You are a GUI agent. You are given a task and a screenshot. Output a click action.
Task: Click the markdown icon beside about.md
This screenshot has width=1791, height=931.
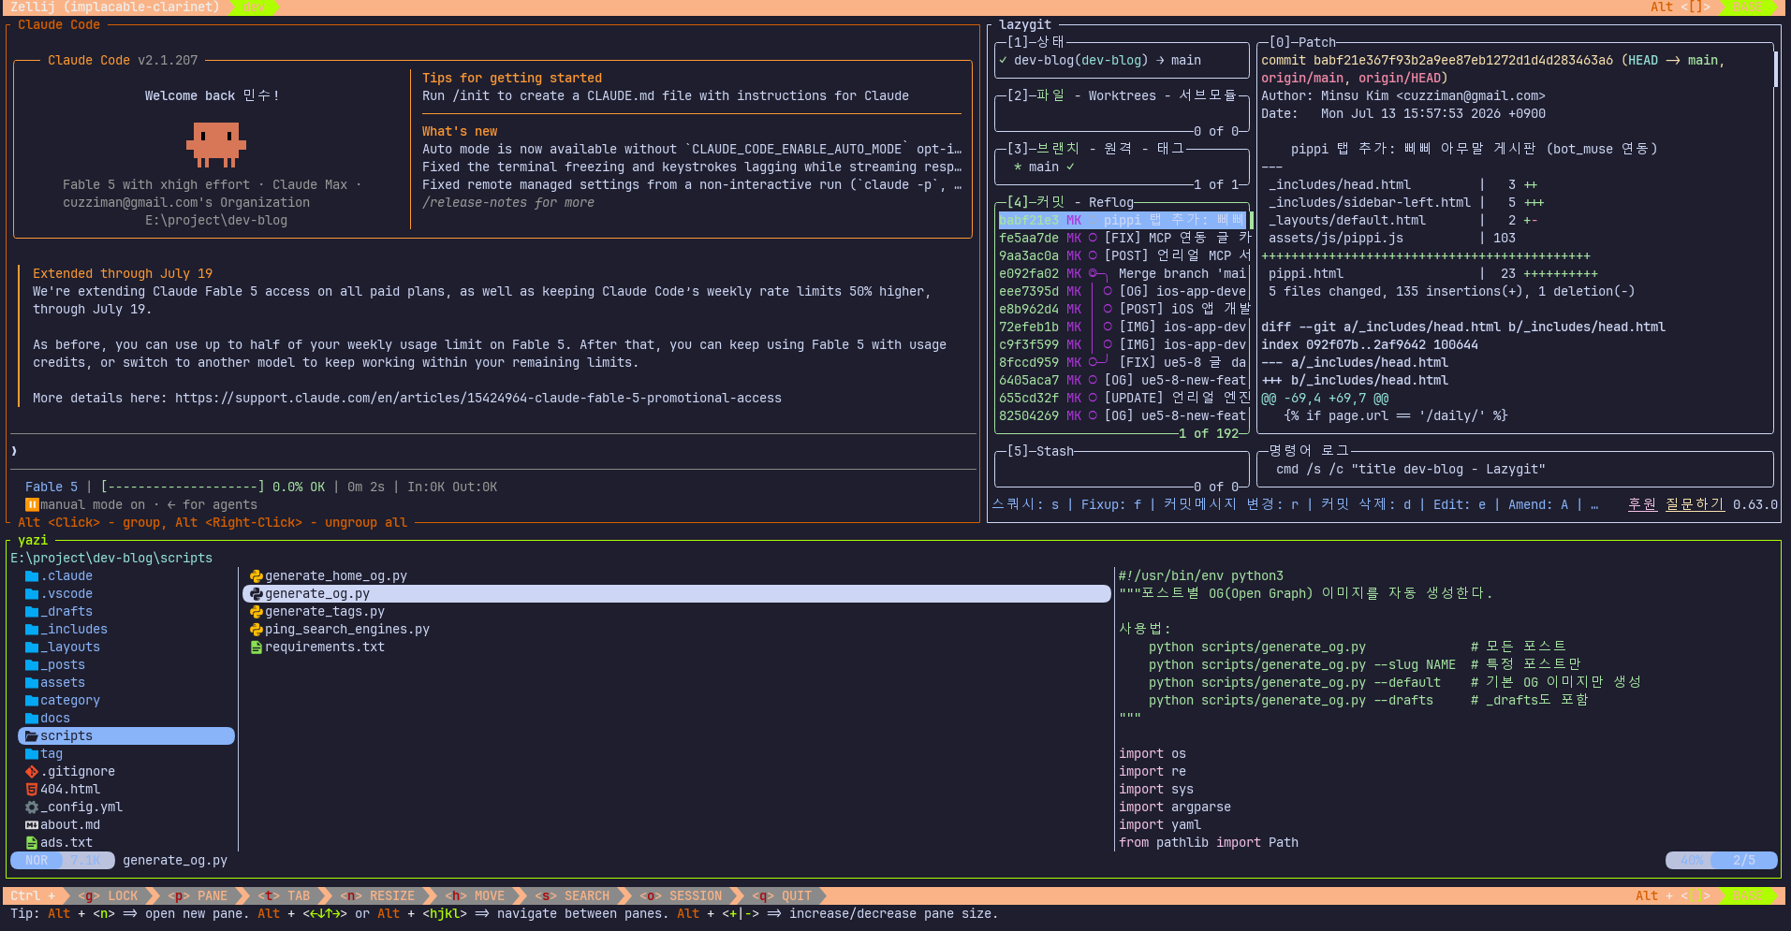pyautogui.click(x=32, y=825)
